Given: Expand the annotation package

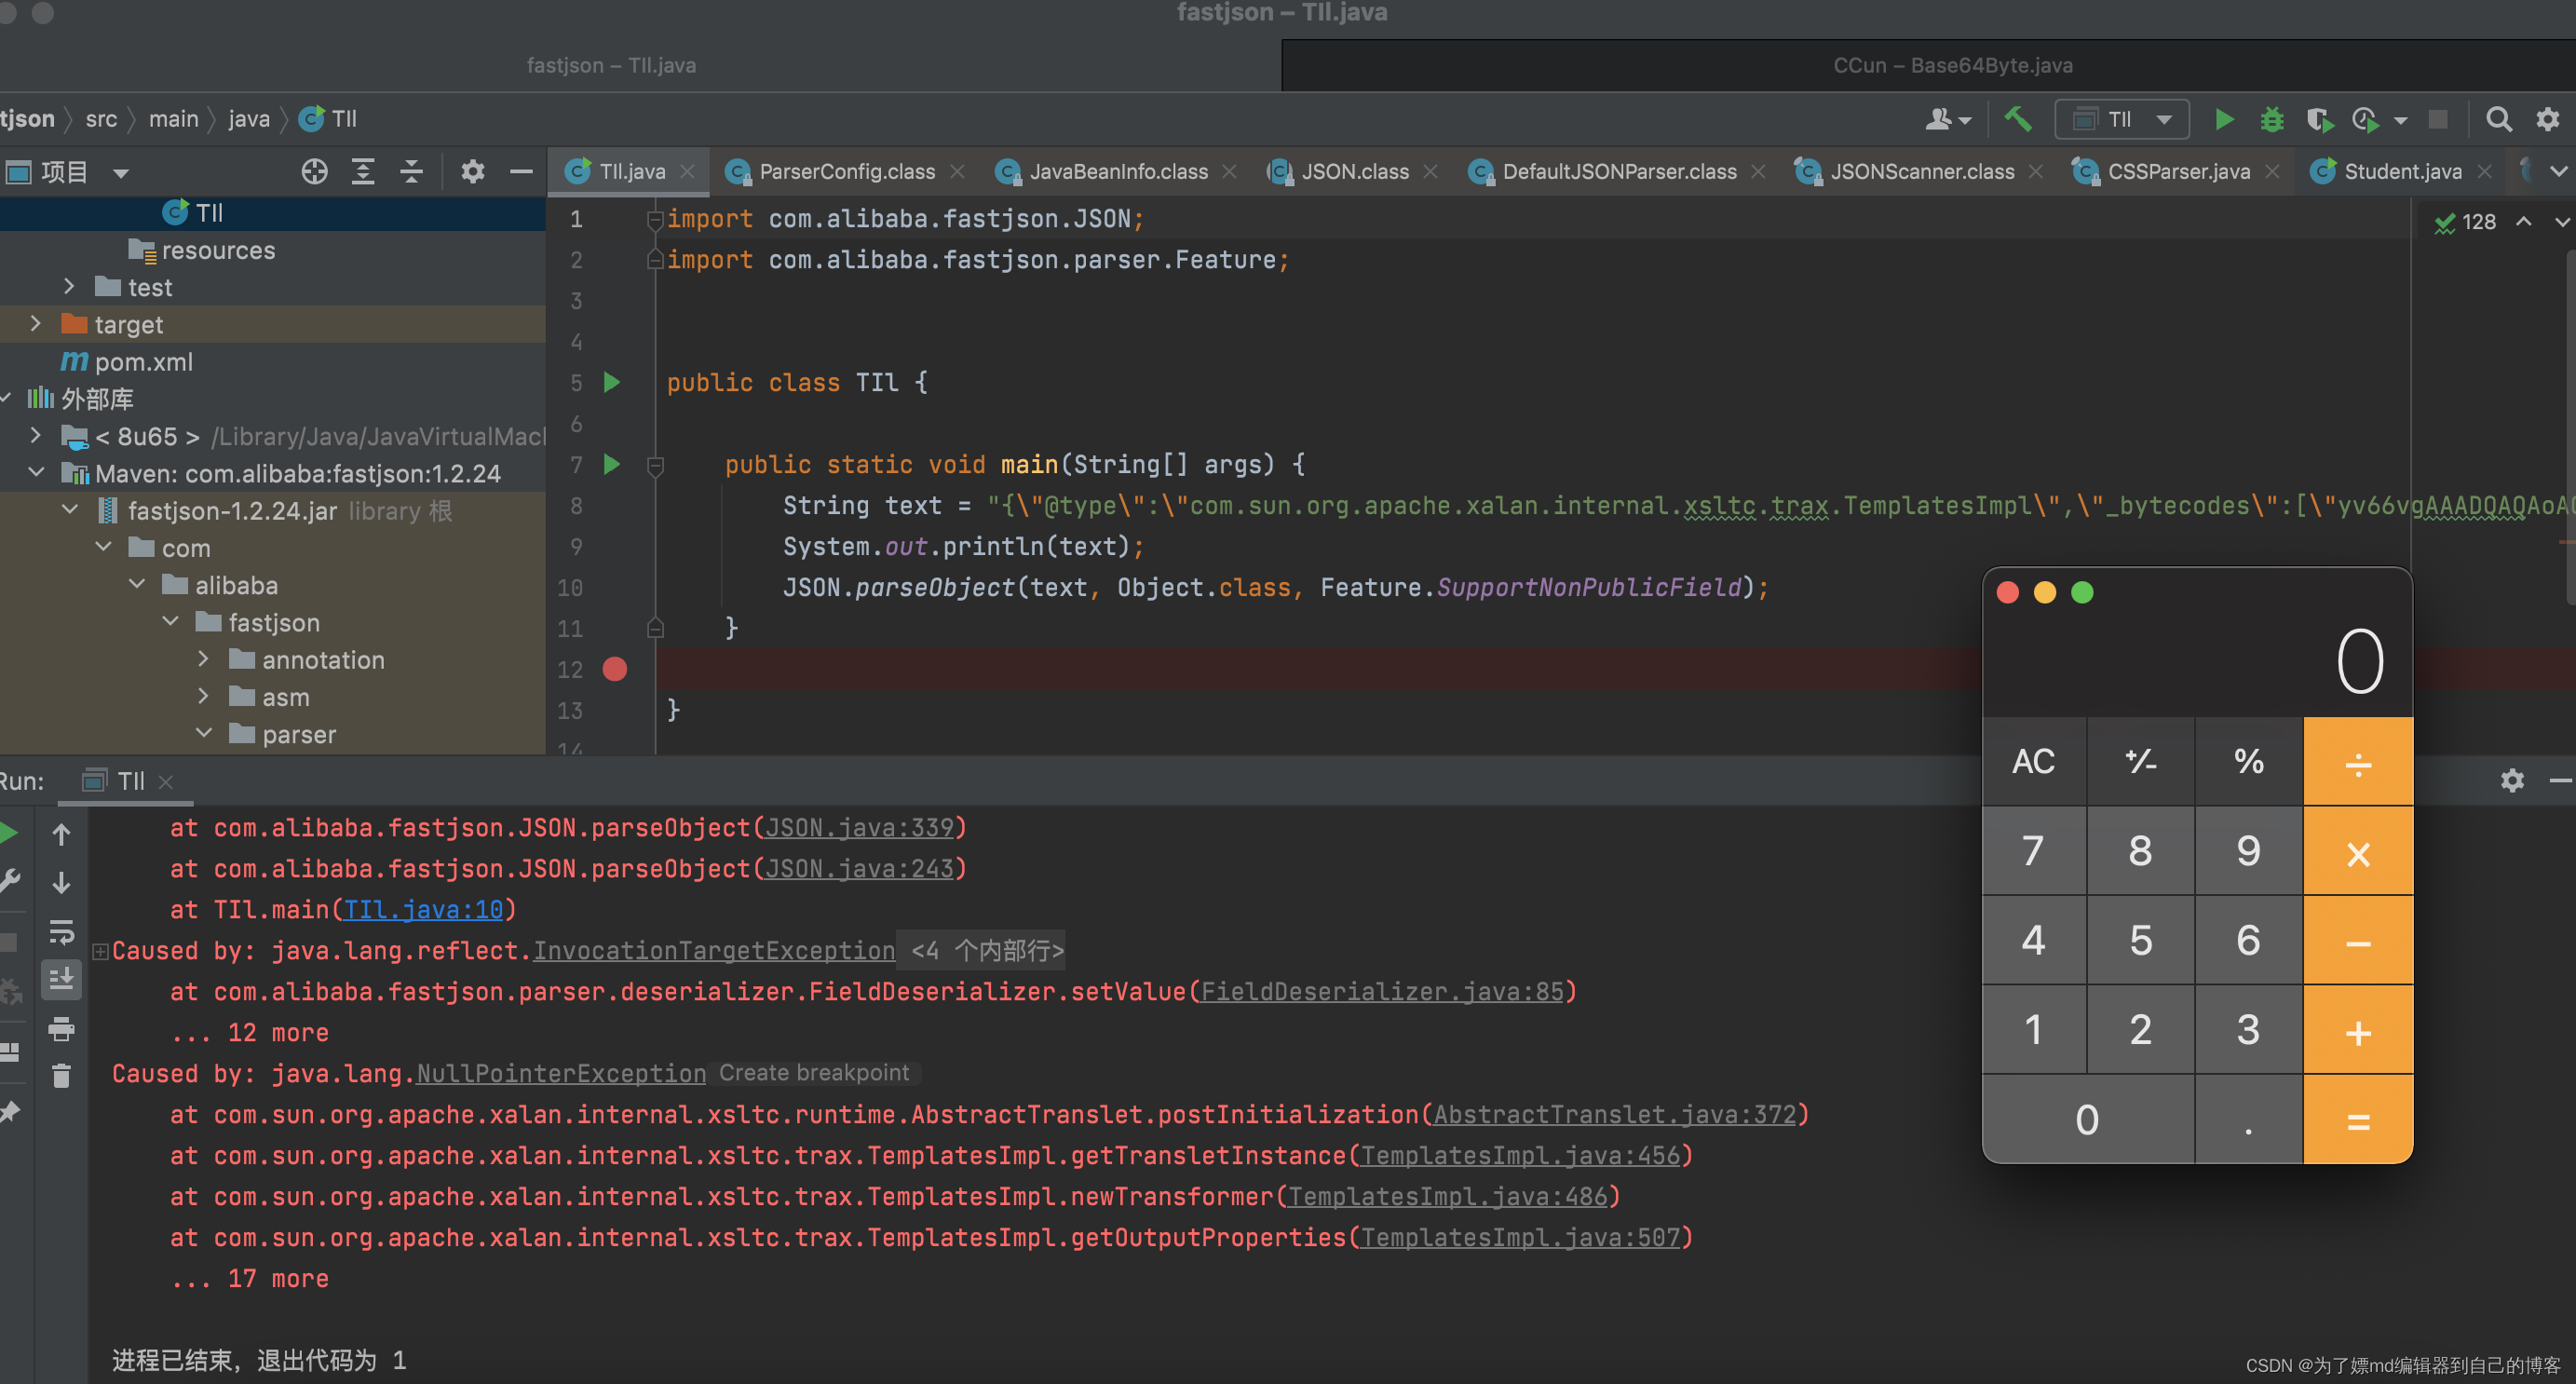Looking at the screenshot, I should (x=203, y=659).
